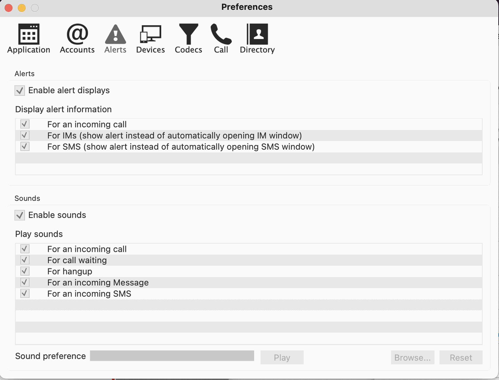
Task: Toggle sound for an incoming SMS
Action: [x=25, y=293]
